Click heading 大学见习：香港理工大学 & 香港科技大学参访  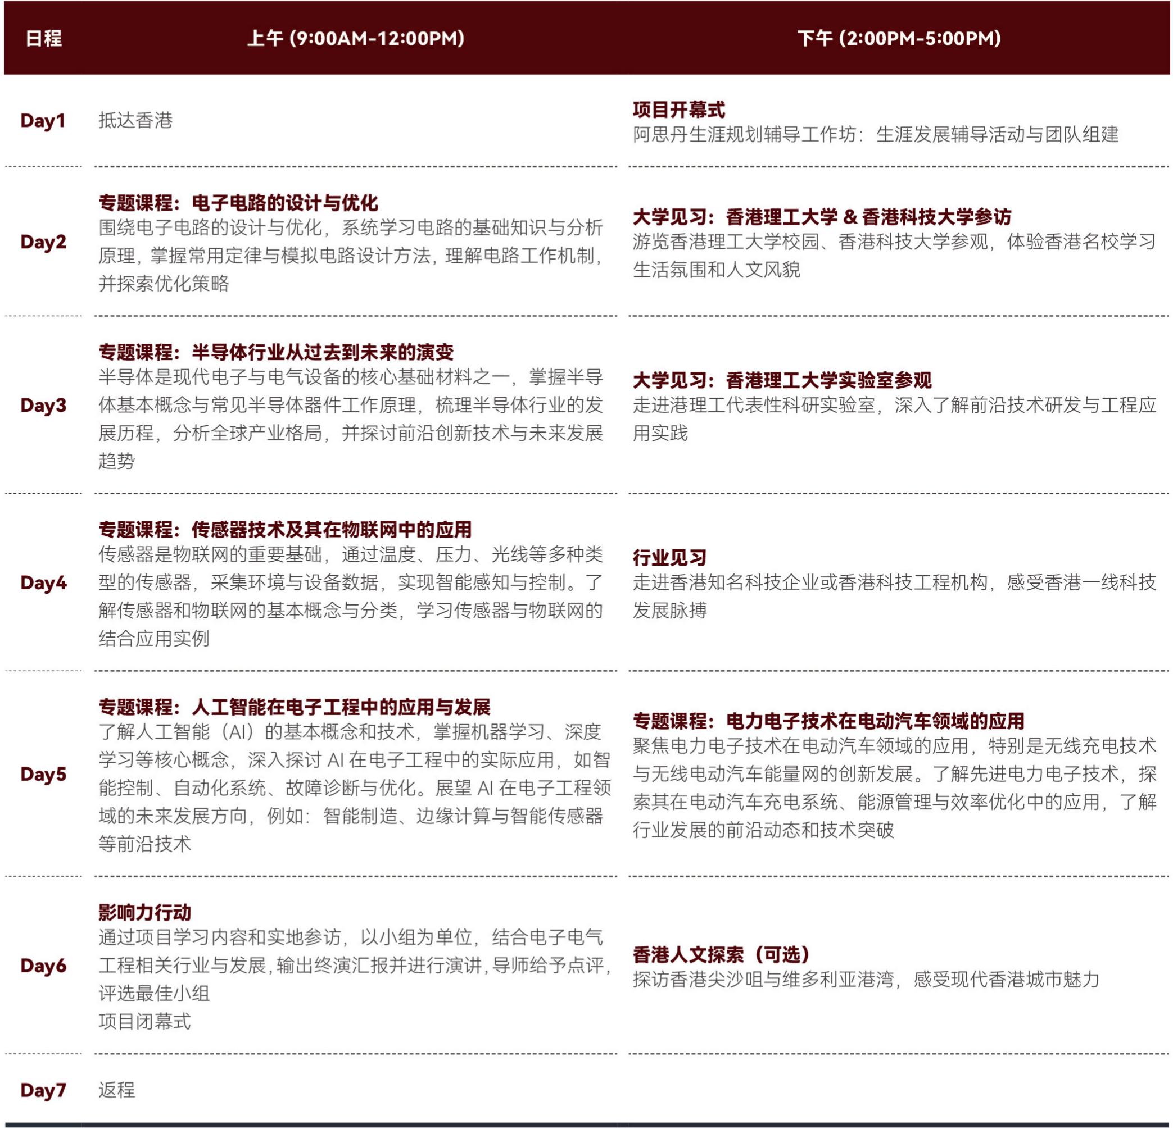pos(822,216)
